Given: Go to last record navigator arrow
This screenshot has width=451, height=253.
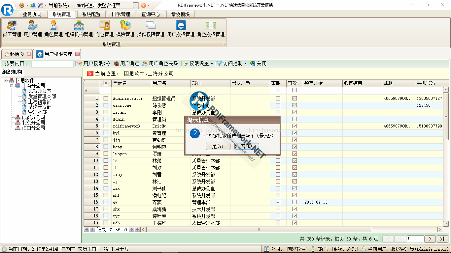Looking at the screenshot, I should [x=138, y=230].
